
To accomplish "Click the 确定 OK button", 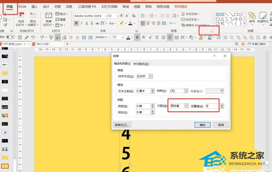I will click(x=203, y=125).
